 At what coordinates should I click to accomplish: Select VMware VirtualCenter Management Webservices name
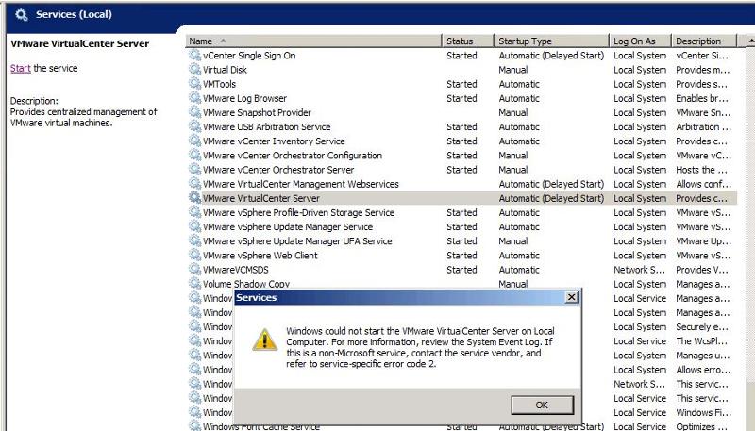tap(300, 184)
